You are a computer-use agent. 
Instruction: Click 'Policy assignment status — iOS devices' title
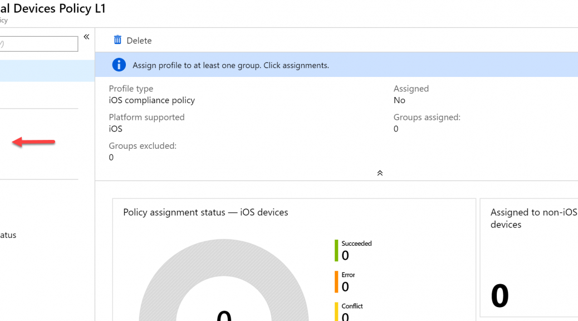pos(205,212)
